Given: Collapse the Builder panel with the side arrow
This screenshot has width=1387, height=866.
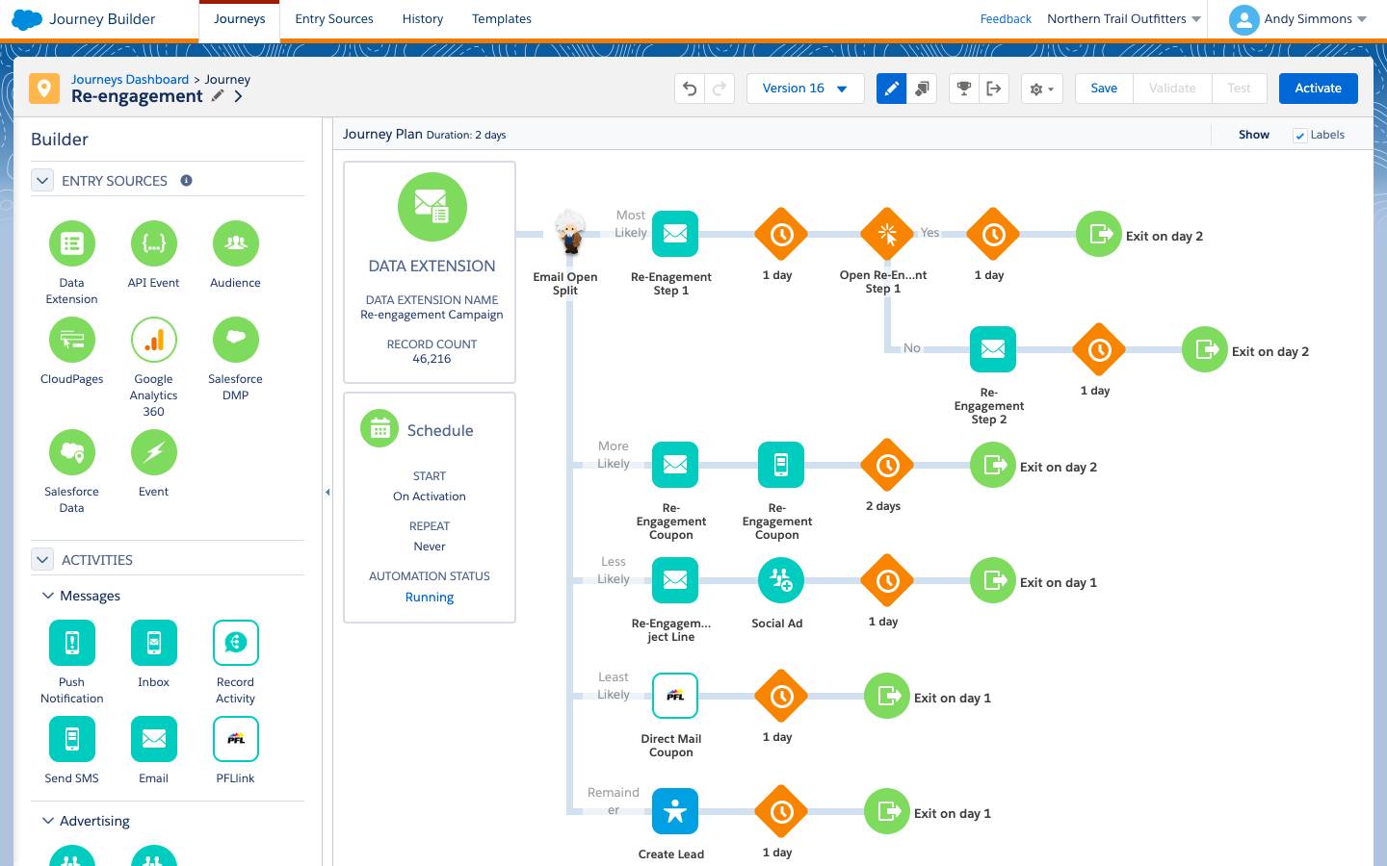Looking at the screenshot, I should pyautogui.click(x=327, y=492).
